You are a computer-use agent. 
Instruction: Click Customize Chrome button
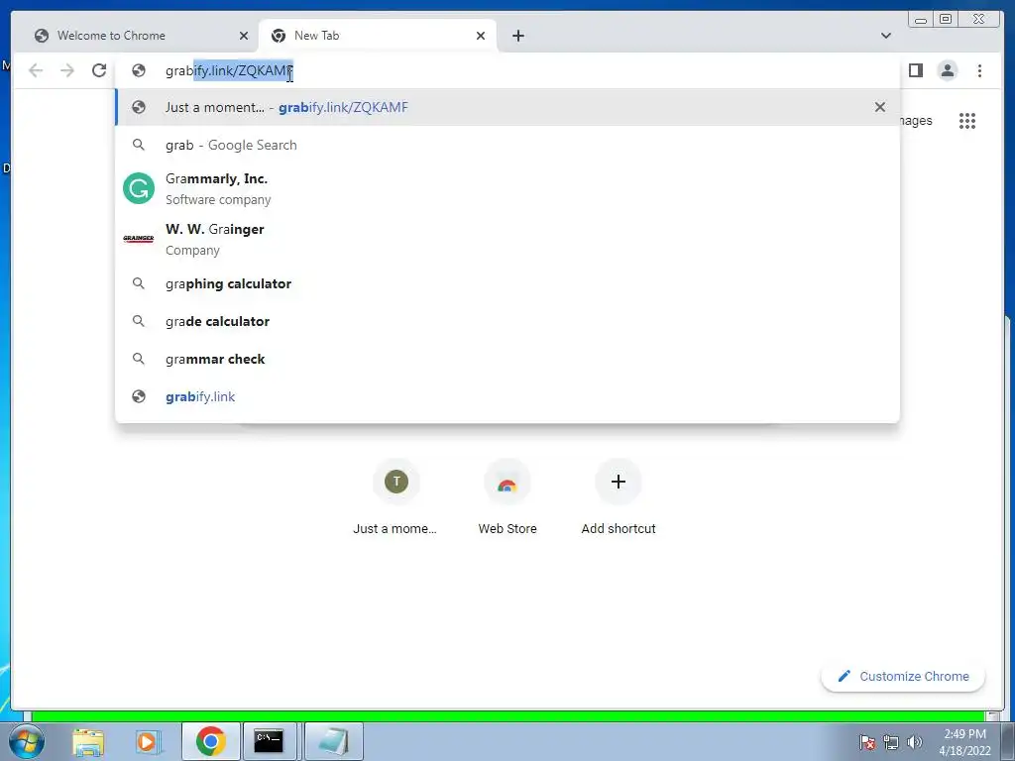pyautogui.click(x=903, y=676)
